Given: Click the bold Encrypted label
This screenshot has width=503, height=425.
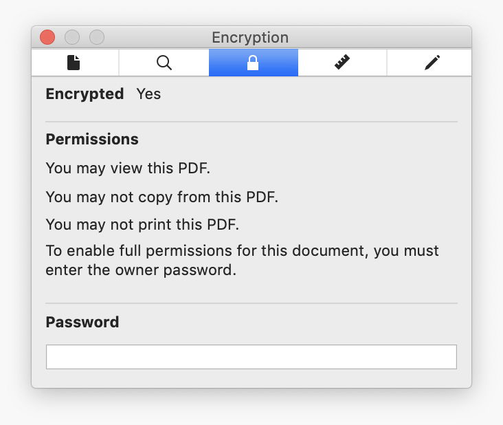Looking at the screenshot, I should point(85,94).
